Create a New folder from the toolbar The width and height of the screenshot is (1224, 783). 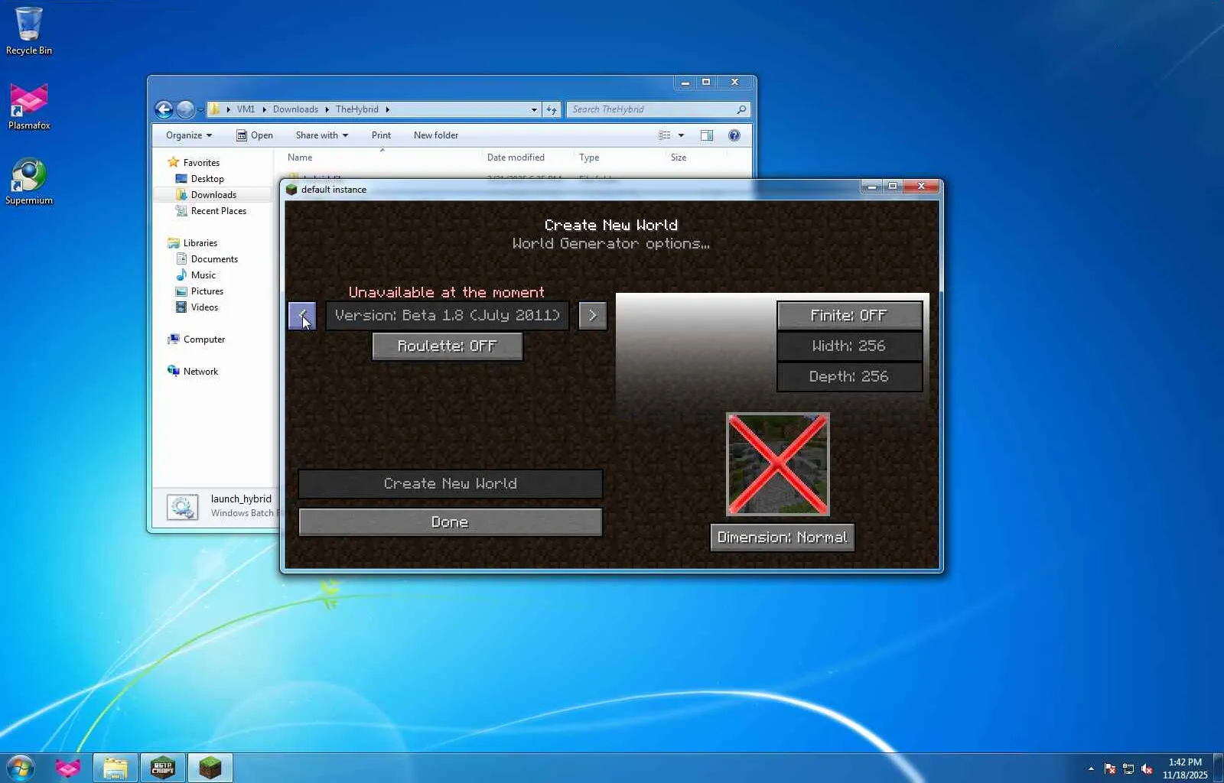coord(436,135)
